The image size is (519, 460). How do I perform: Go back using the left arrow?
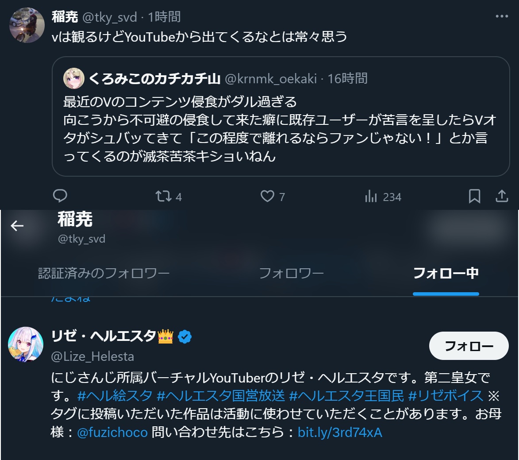(x=17, y=226)
